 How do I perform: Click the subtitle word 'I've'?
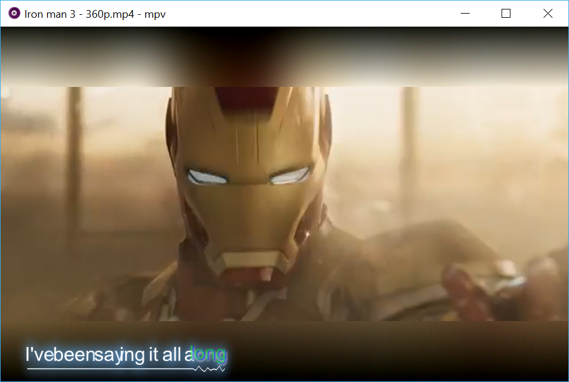[x=35, y=355]
